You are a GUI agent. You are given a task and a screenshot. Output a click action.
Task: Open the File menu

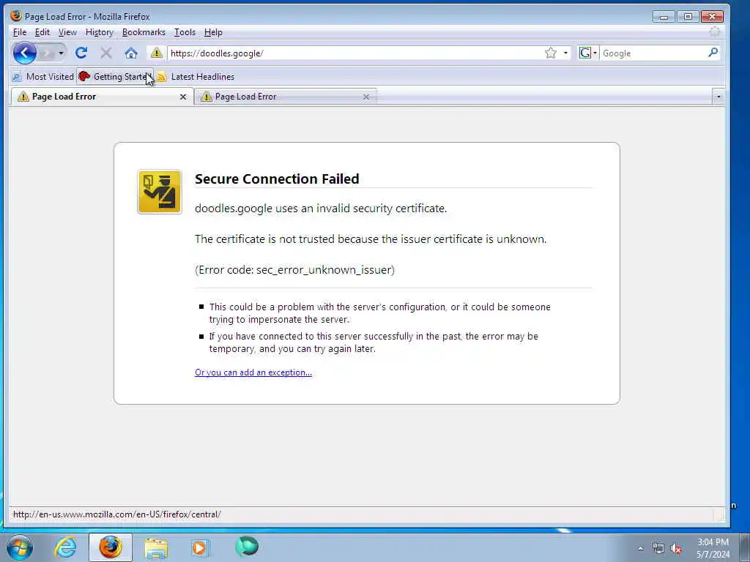pyautogui.click(x=20, y=32)
